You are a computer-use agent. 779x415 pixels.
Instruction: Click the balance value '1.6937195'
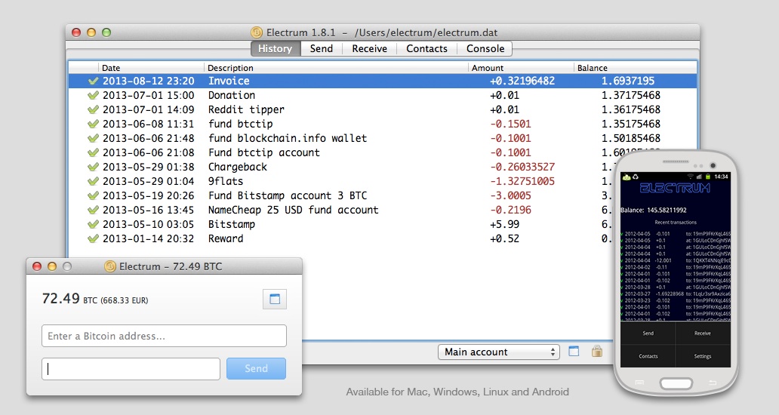tap(628, 81)
